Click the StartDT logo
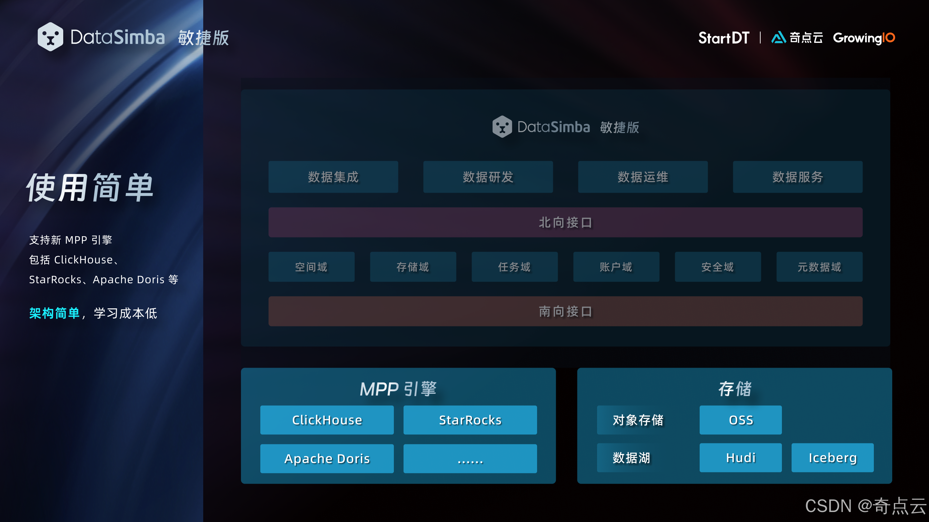Screen dimensions: 929x522 [x=724, y=38]
